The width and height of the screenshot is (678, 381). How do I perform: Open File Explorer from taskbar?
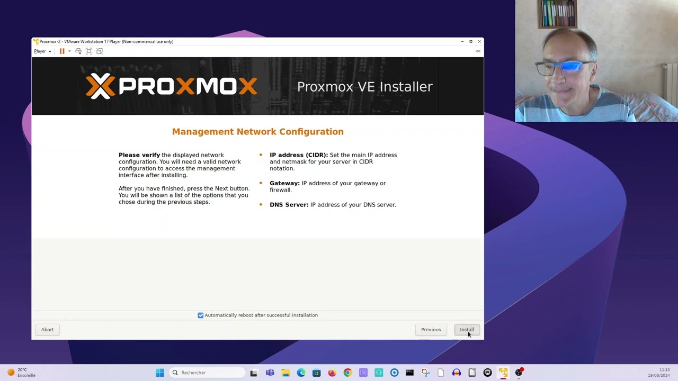[285, 373]
